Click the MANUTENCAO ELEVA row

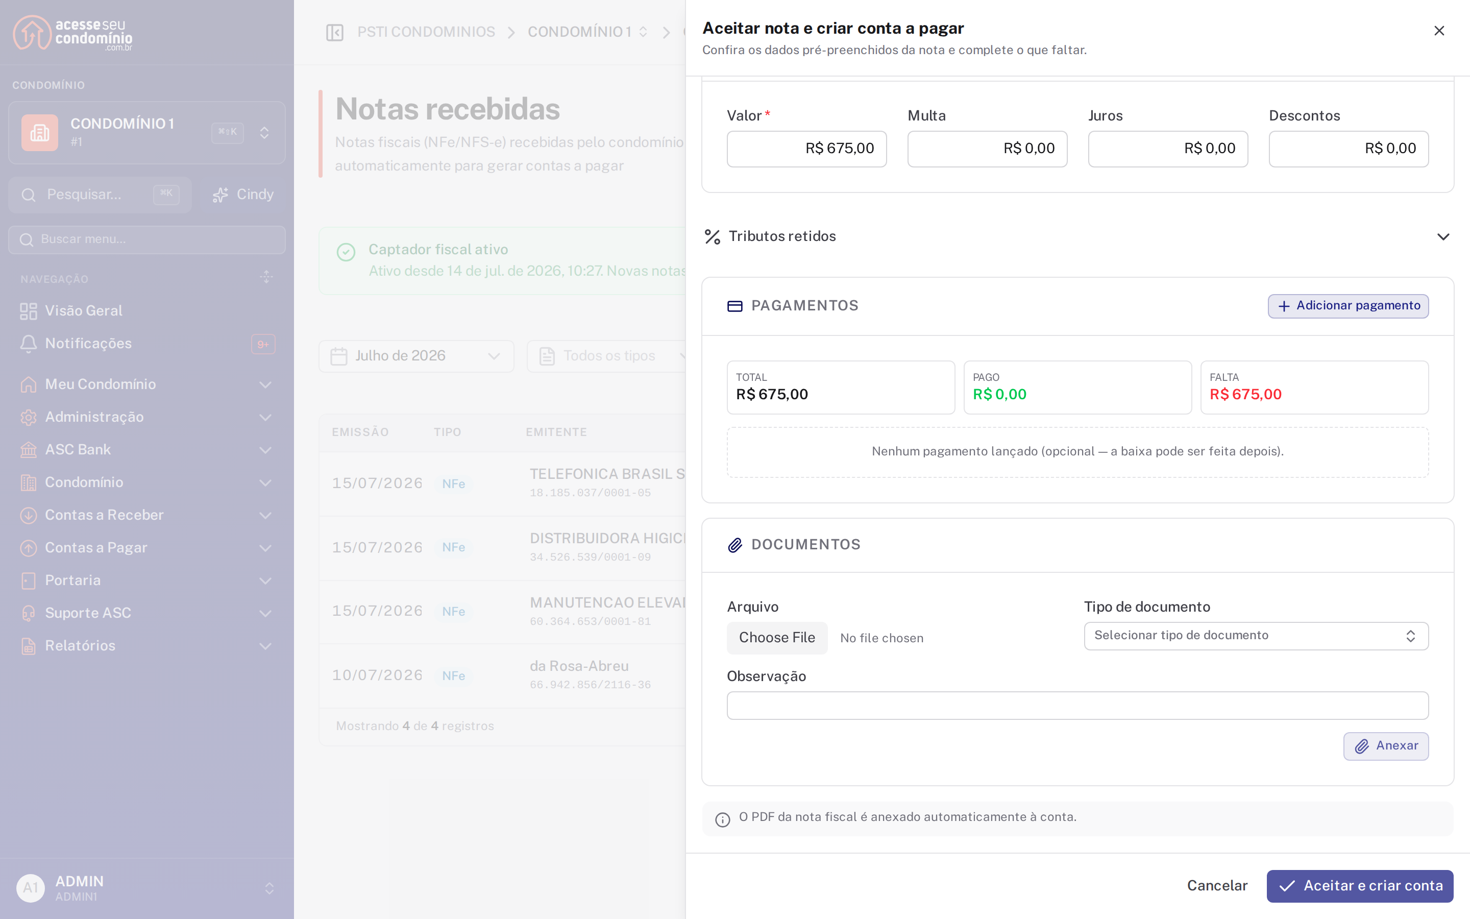503,612
